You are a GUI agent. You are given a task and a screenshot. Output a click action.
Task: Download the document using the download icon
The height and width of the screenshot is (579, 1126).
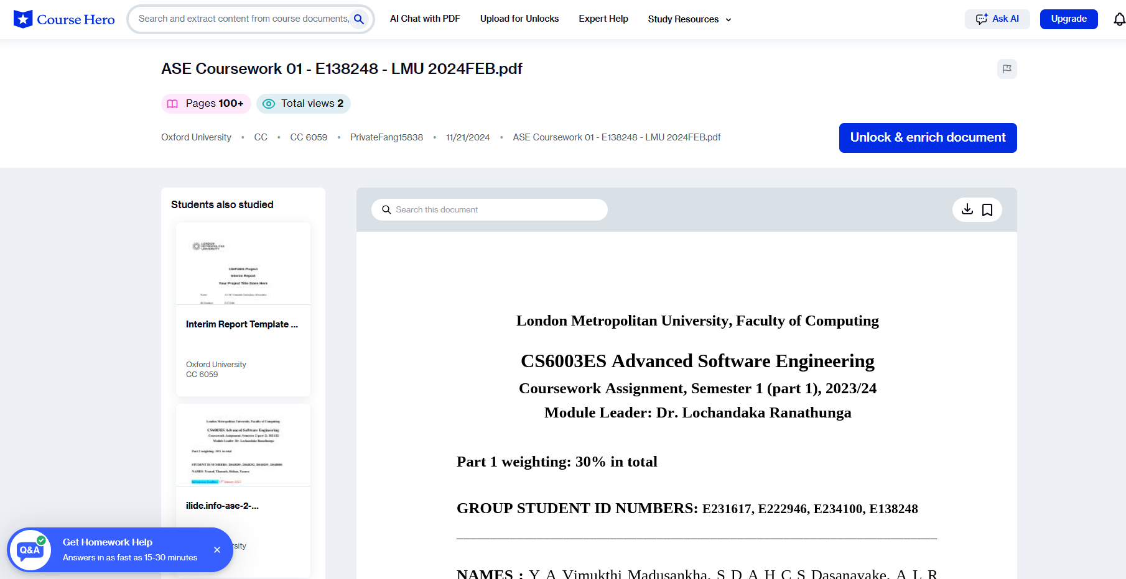(x=967, y=209)
